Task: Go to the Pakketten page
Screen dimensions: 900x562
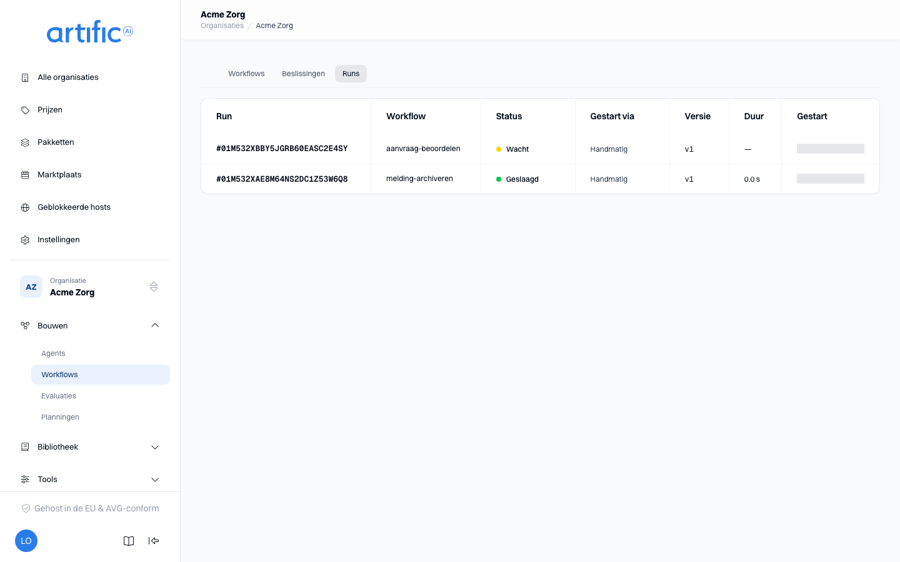Action: [x=90, y=142]
